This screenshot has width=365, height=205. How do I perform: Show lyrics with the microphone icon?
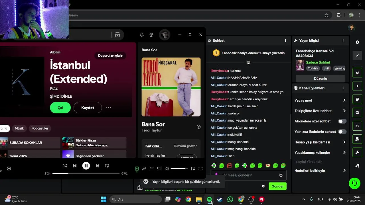point(144,169)
